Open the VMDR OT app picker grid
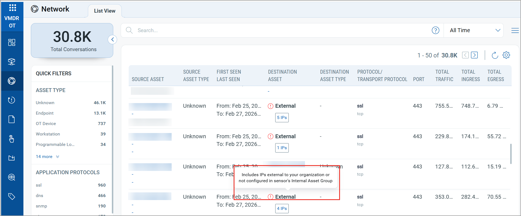Viewport: 521px width, 216px height. pyautogui.click(x=12, y=7)
